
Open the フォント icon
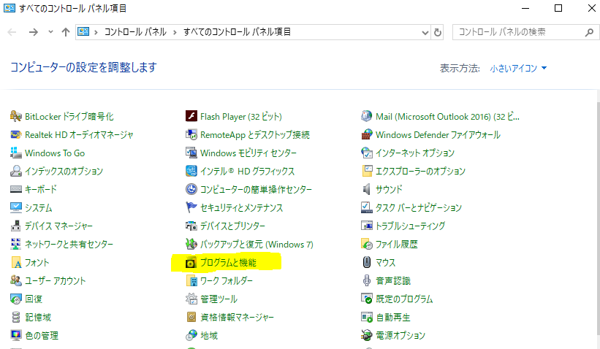point(15,262)
